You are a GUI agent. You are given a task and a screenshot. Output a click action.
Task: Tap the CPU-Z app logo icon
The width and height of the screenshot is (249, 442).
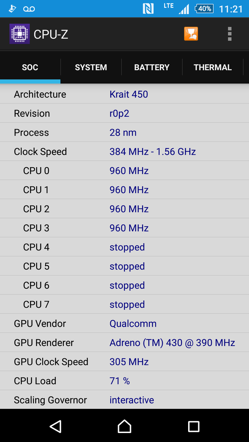click(20, 34)
